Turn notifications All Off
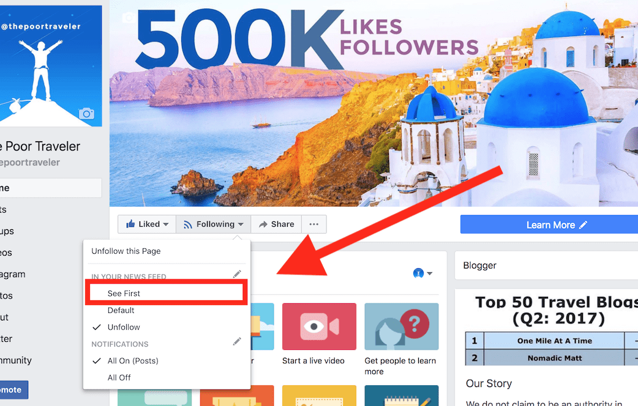Viewport: 638px width, 406px height. point(119,377)
